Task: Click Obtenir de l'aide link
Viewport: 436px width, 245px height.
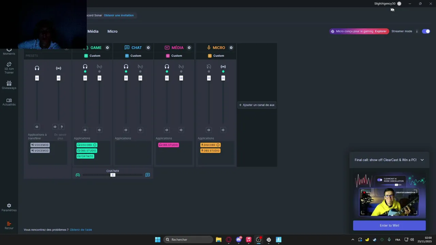Action: (81, 230)
